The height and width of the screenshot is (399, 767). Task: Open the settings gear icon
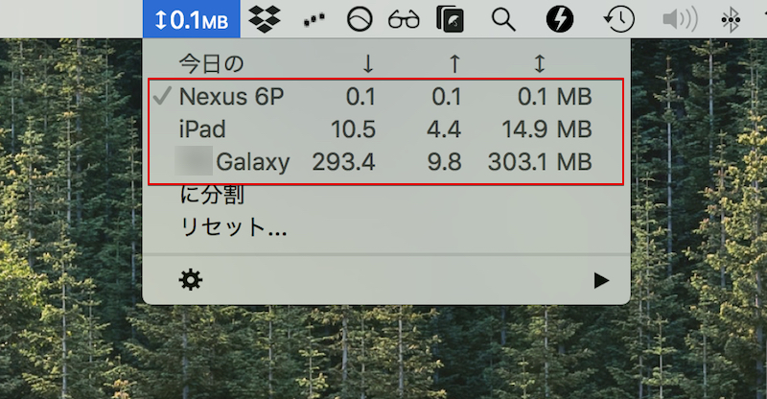190,280
